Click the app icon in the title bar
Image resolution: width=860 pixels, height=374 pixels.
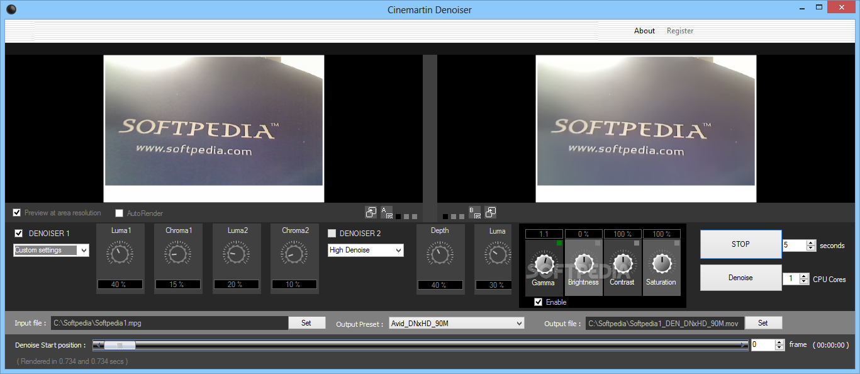tap(11, 9)
